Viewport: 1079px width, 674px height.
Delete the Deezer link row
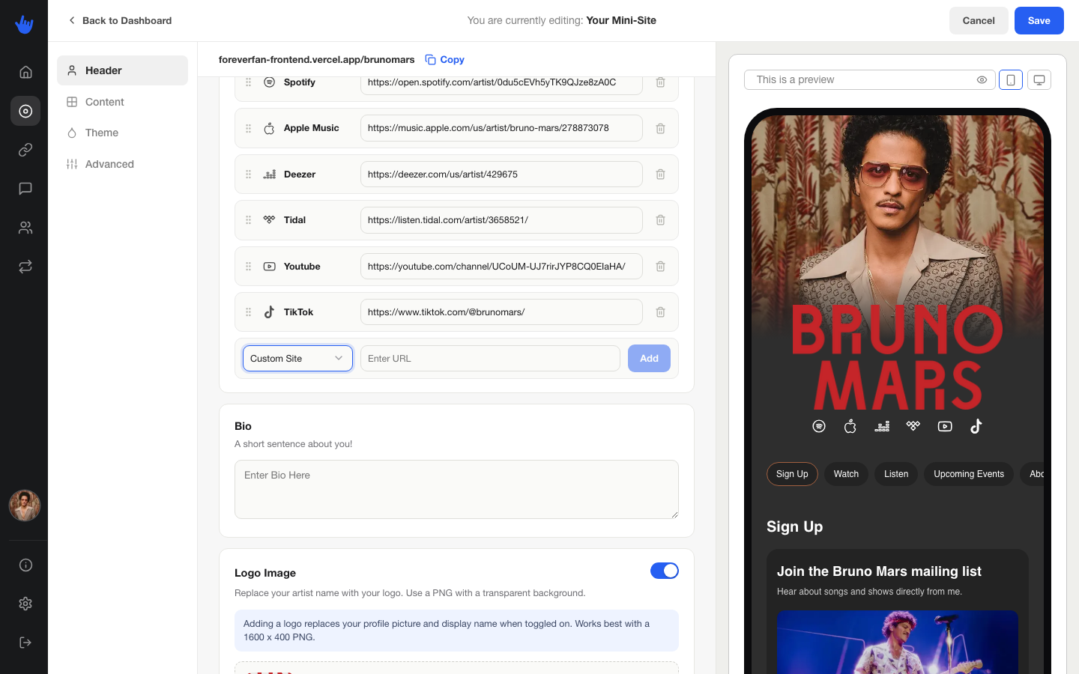point(660,174)
